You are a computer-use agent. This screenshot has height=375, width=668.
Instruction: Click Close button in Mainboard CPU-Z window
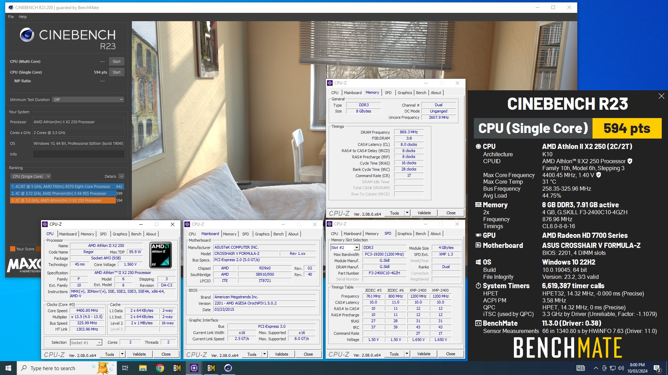tap(308, 354)
